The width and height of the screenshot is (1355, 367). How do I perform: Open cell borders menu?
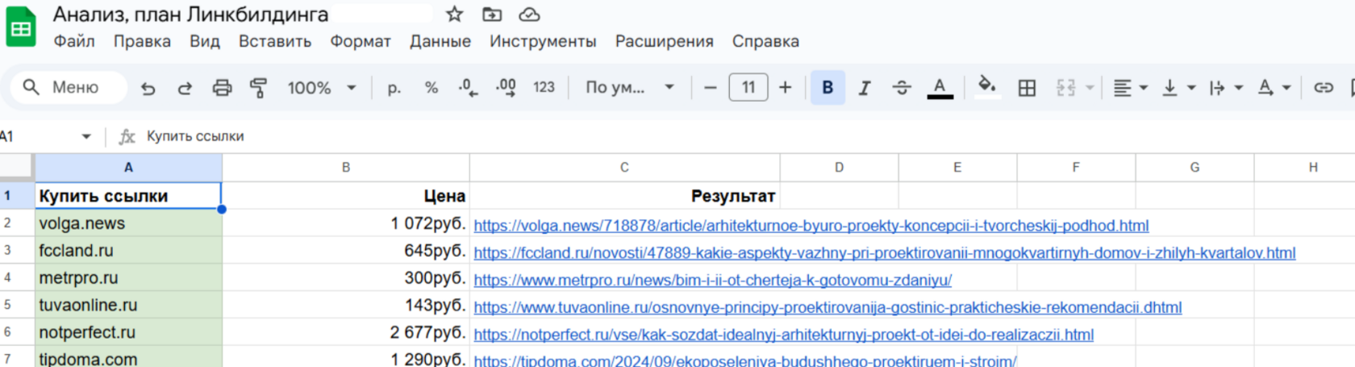pos(1027,88)
